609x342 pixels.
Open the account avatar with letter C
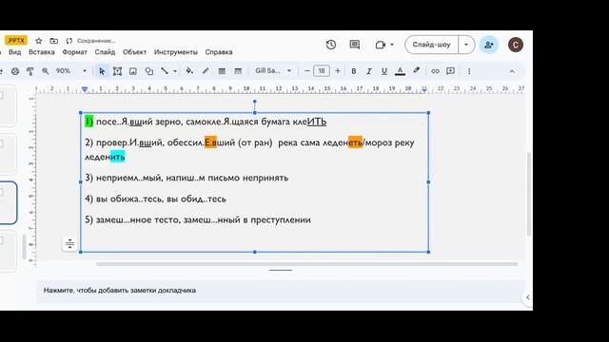(516, 45)
